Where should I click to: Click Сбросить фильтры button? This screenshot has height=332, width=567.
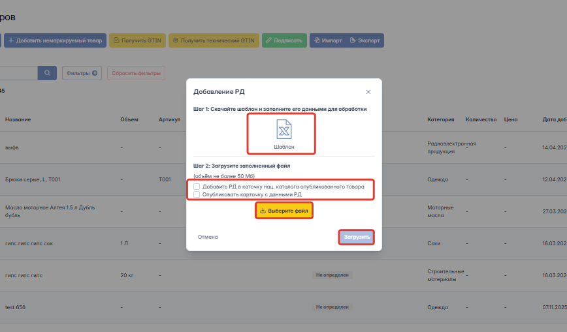[x=136, y=73]
